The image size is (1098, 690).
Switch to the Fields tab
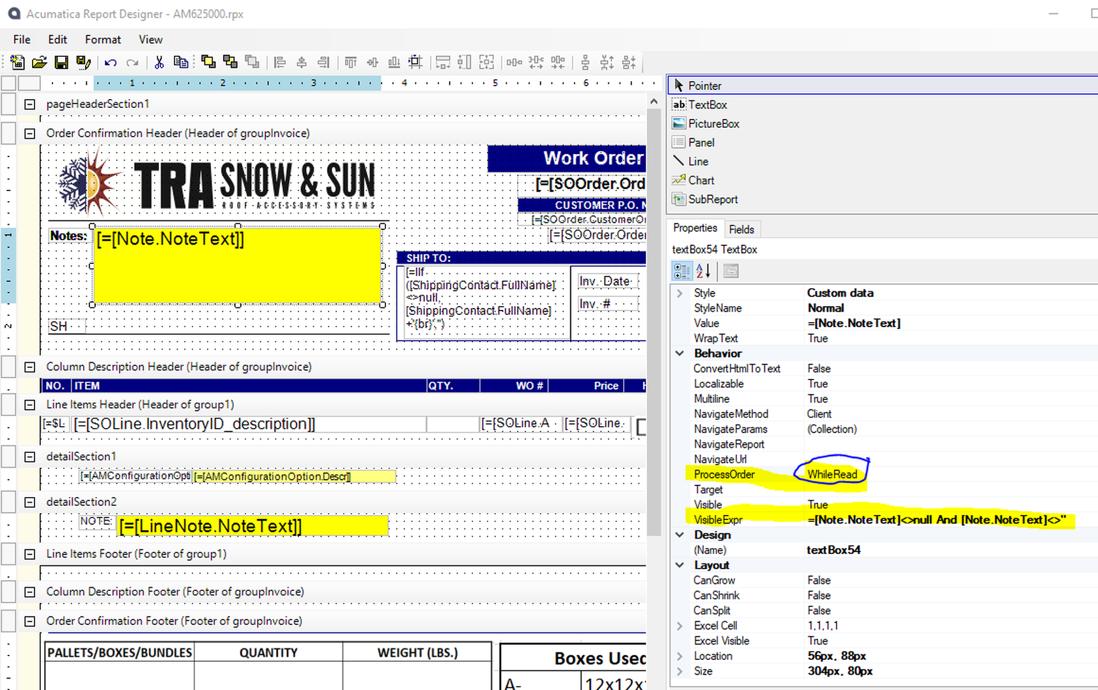coord(741,229)
